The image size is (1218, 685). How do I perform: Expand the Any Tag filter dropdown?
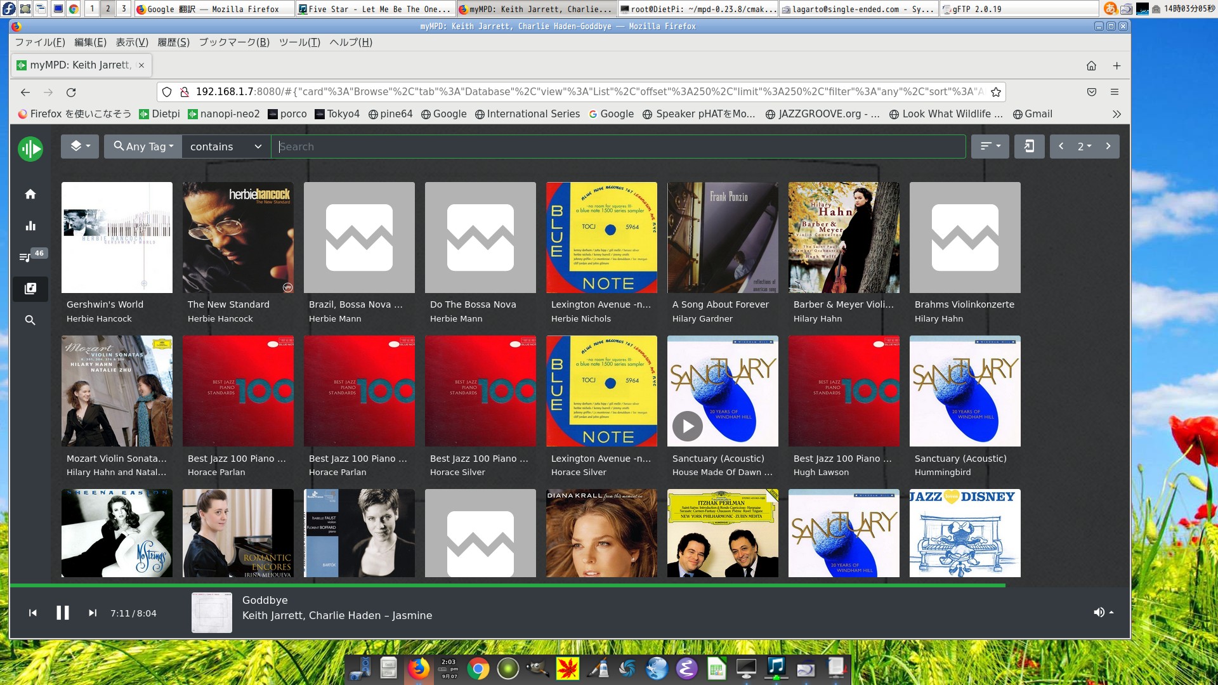143,147
